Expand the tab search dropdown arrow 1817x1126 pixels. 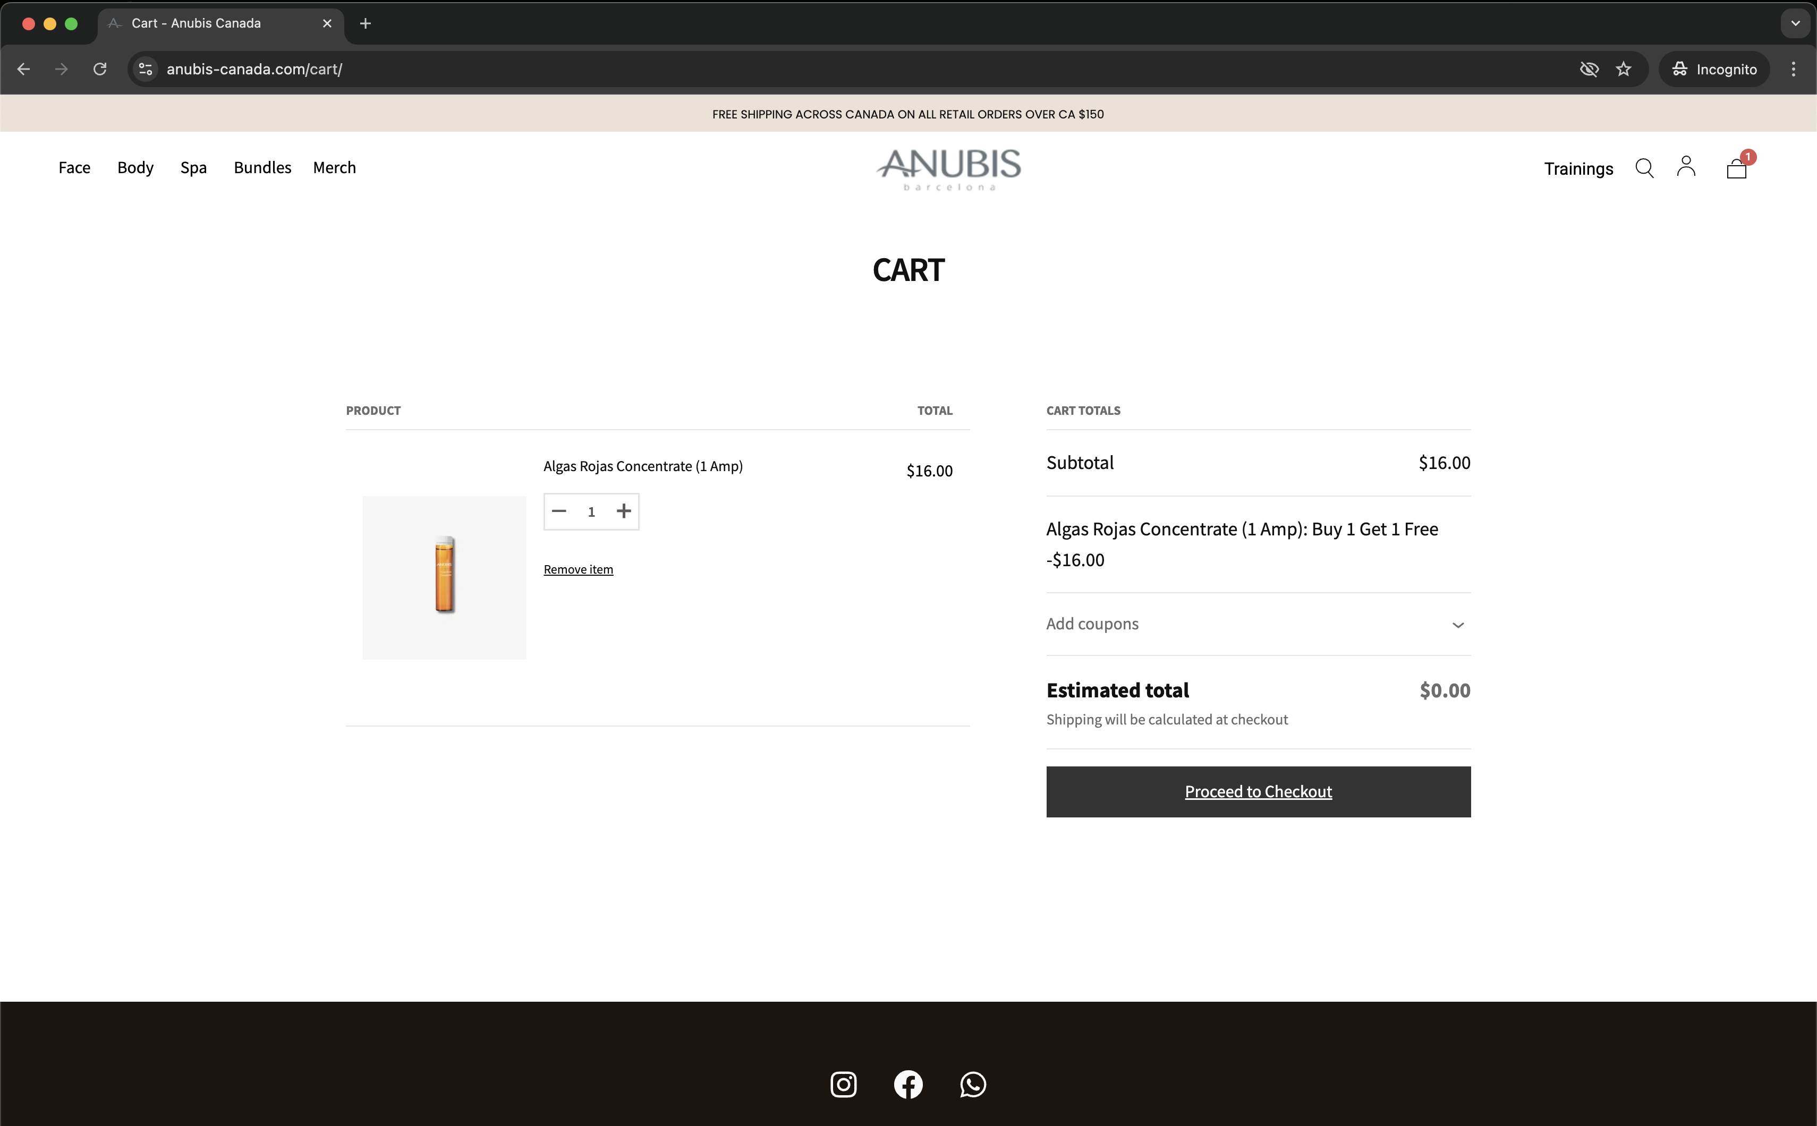coord(1795,24)
